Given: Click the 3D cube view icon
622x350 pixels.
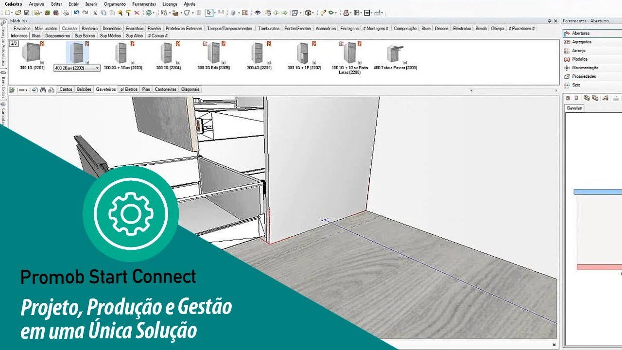Looking at the screenshot, I should 308,13.
